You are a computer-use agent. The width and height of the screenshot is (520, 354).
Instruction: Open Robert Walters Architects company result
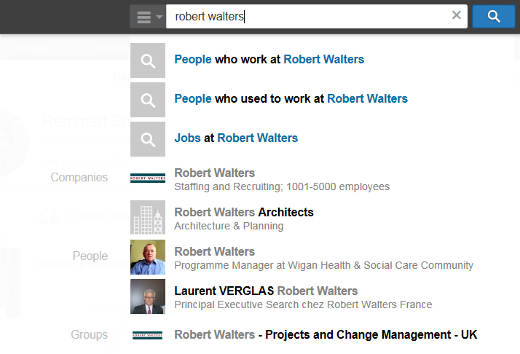click(x=244, y=219)
